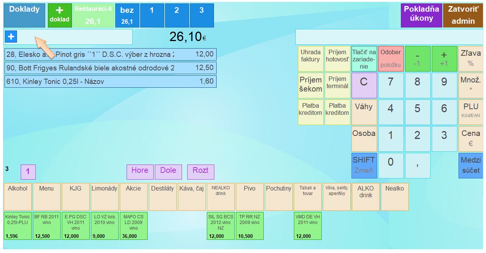Image resolution: width=486 pixels, height=253 pixels.
Task: Click the blue plus icon above item list
Action: pos(11,37)
